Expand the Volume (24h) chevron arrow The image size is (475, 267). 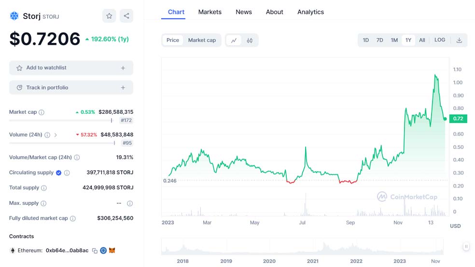(x=56, y=135)
